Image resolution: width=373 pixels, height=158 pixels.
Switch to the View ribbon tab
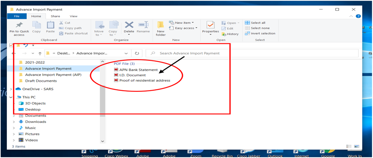click(x=74, y=16)
